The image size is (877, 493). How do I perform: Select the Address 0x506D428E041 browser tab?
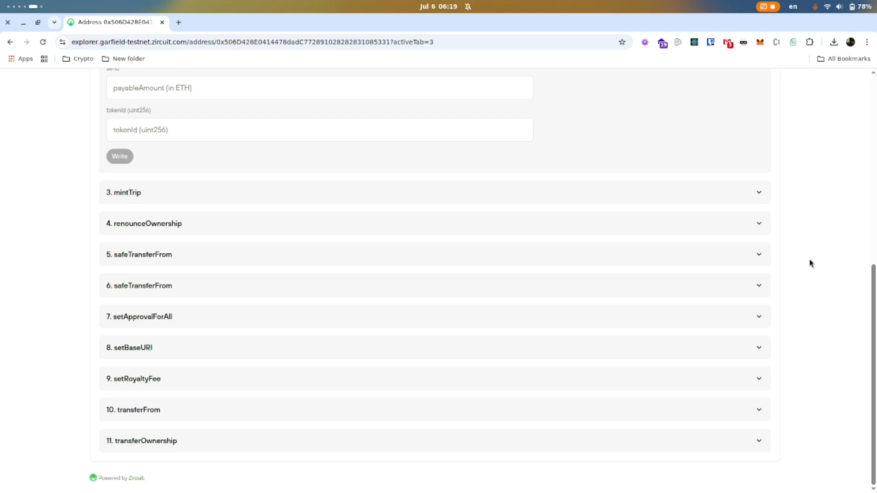pyautogui.click(x=116, y=22)
